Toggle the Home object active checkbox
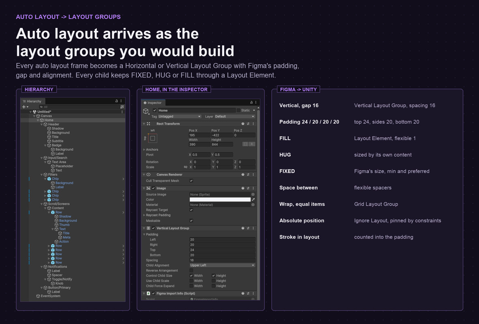 point(154,111)
